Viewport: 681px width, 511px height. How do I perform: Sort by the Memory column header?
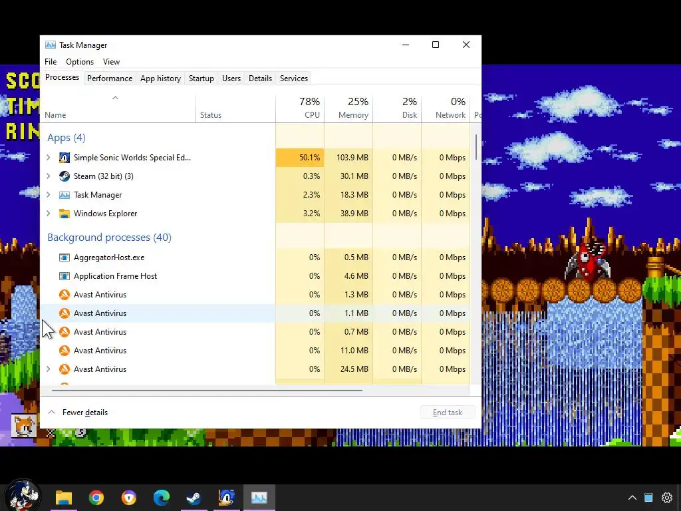pos(348,108)
